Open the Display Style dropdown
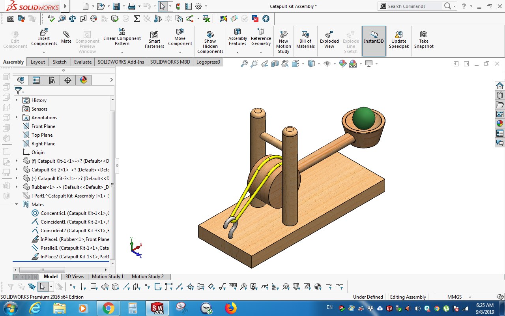Image resolution: width=505 pixels, height=316 pixels. 312,63
